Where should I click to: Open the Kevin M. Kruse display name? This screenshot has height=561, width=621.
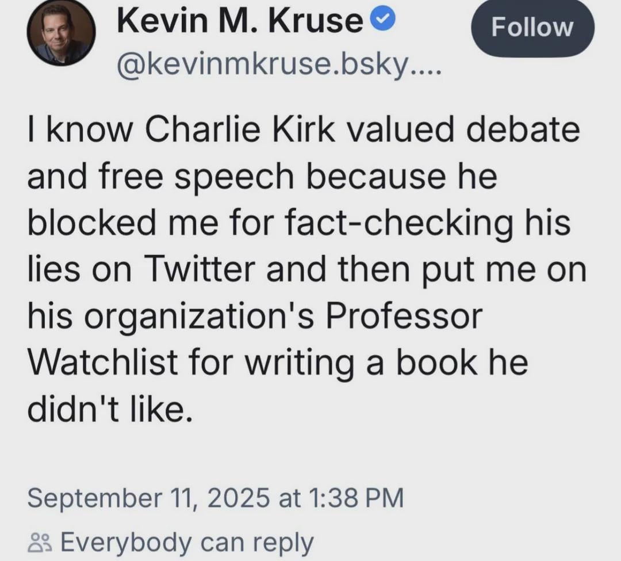[240, 22]
